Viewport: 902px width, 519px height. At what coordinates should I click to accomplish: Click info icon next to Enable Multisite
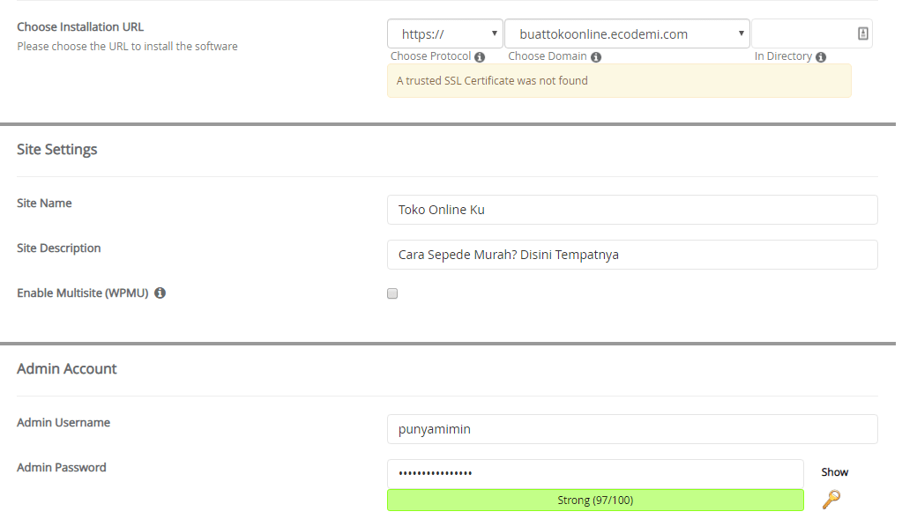[x=160, y=293]
